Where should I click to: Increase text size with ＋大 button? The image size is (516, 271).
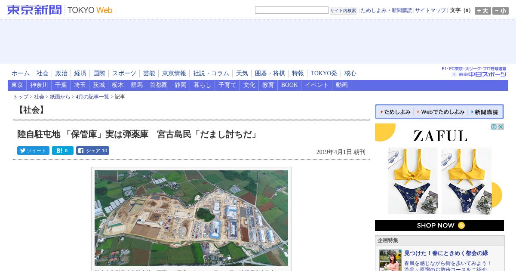[x=483, y=11]
